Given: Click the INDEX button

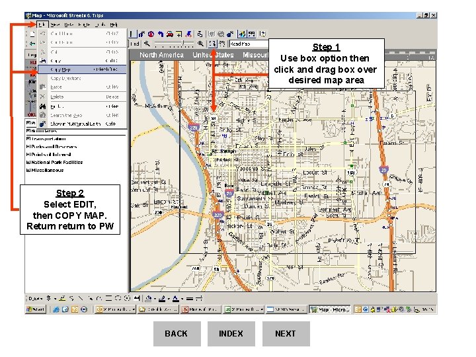Looking at the screenshot, I should coord(231,334).
